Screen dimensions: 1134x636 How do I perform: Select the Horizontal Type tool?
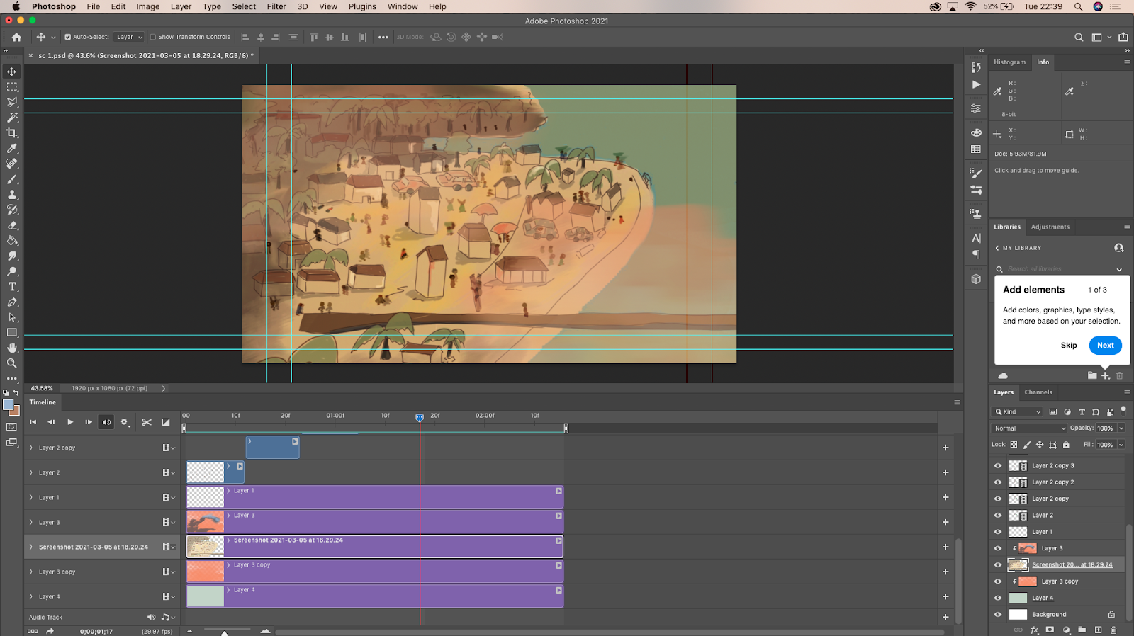(12, 287)
